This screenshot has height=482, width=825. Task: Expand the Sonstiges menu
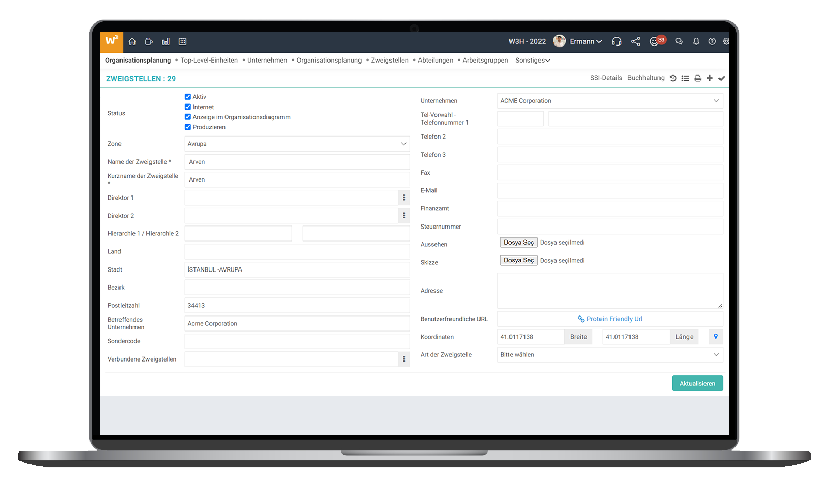click(532, 61)
